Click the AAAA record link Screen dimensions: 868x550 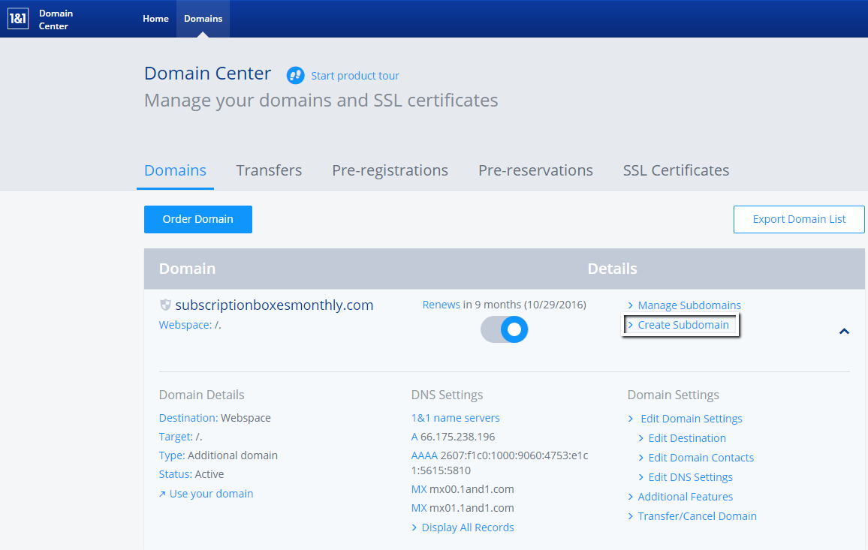pos(424,455)
